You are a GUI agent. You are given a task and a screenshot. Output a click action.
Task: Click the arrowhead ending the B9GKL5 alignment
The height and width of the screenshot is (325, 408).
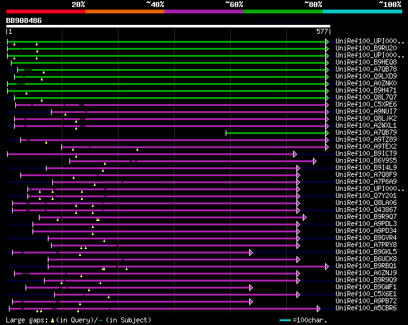251,253
